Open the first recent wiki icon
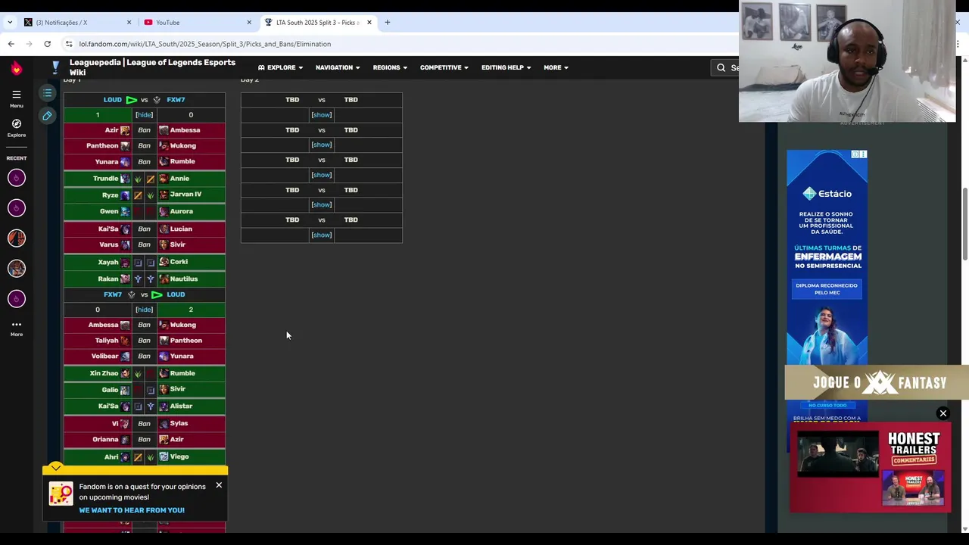969x545 pixels. [x=16, y=178]
